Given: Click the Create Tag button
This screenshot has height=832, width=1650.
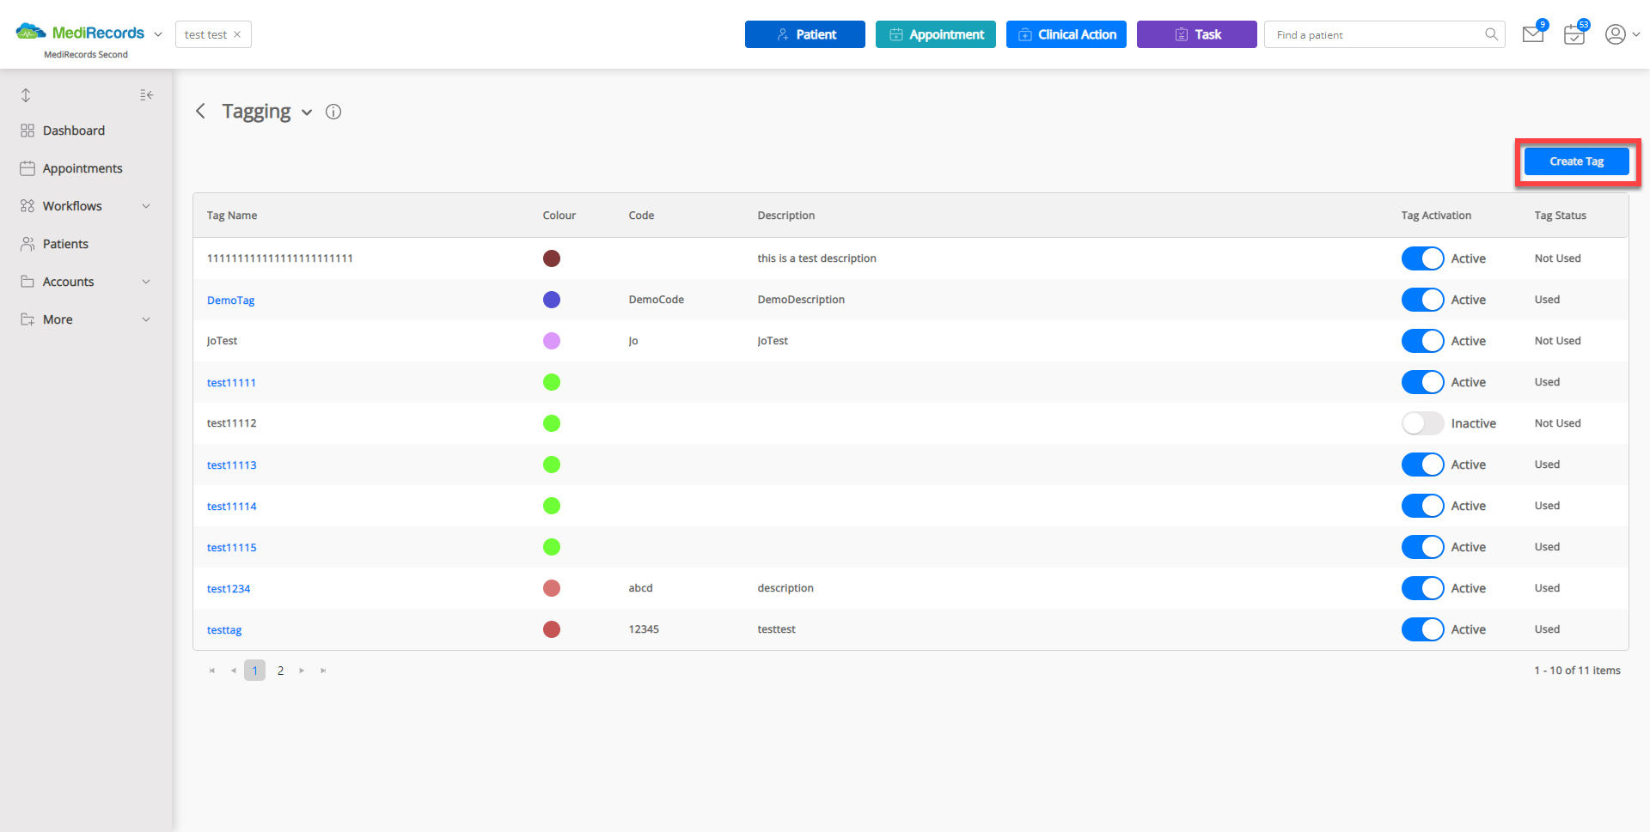Looking at the screenshot, I should click(1576, 161).
